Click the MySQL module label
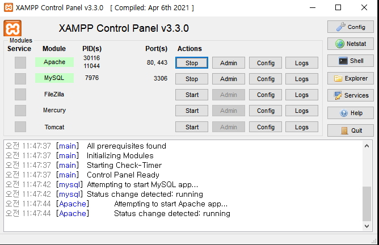The height and width of the screenshot is (245, 379). point(54,78)
